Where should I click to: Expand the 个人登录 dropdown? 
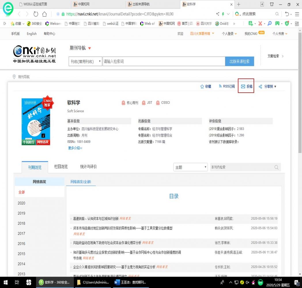point(236,34)
